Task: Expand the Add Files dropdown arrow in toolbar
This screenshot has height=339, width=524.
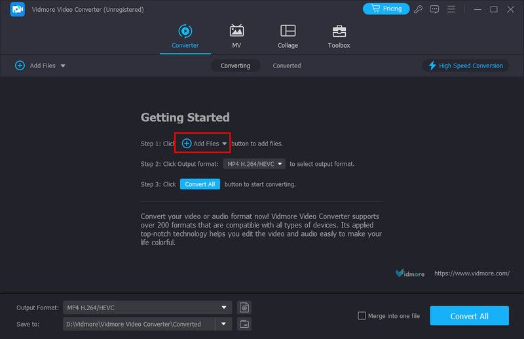Action: coord(63,66)
